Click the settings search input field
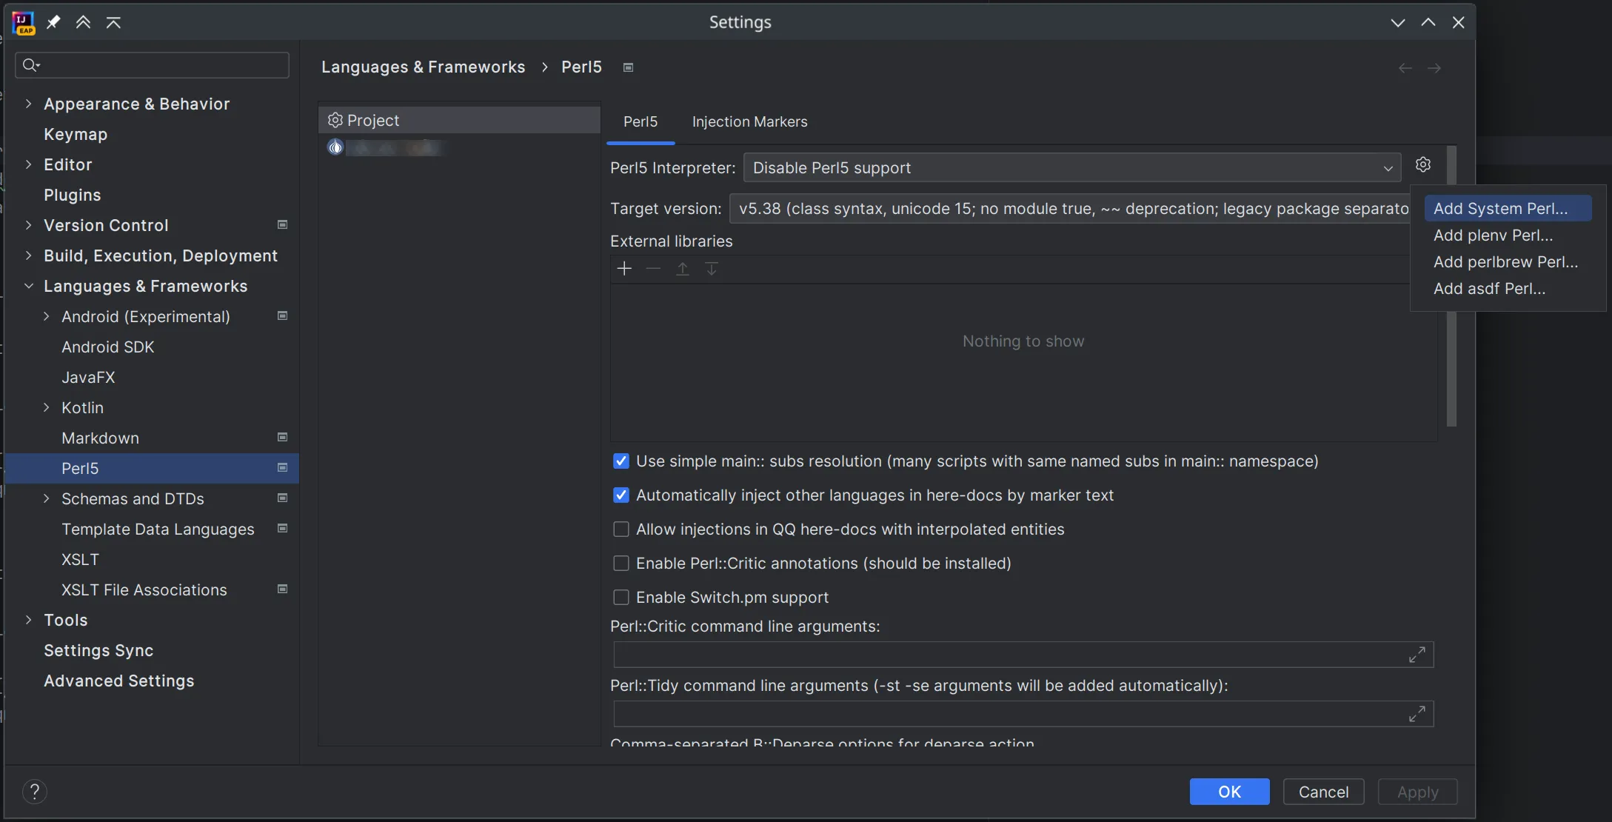The image size is (1612, 822). coord(159,65)
